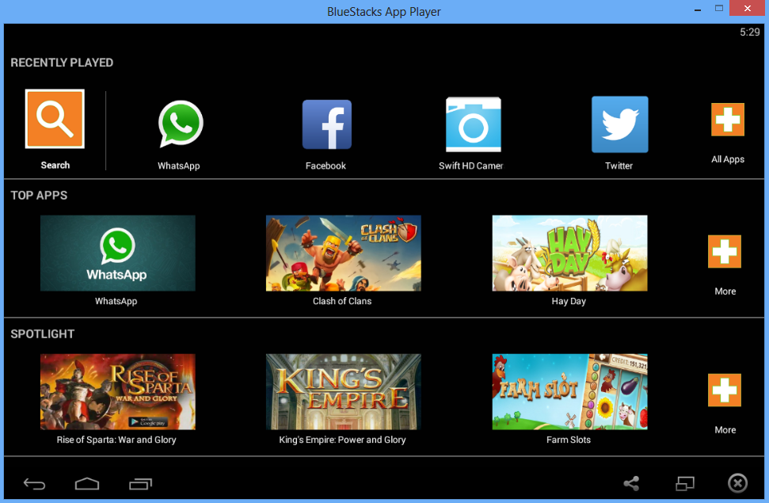Screen dimensions: 769x503
Task: Open All Apps plus icon
Action: coord(728,120)
